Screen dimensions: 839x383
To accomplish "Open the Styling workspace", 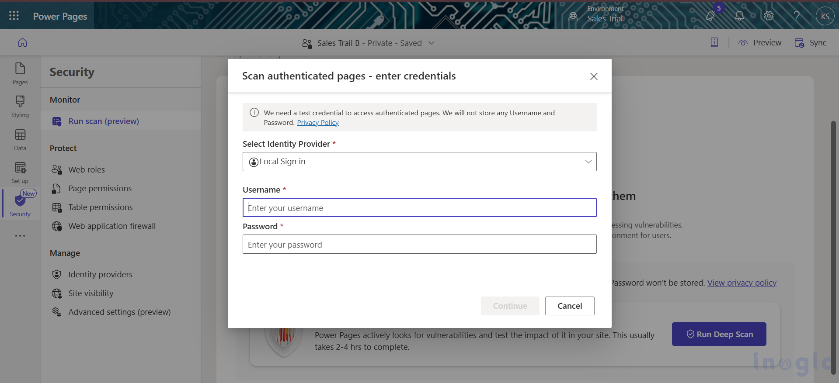I will pos(20,107).
